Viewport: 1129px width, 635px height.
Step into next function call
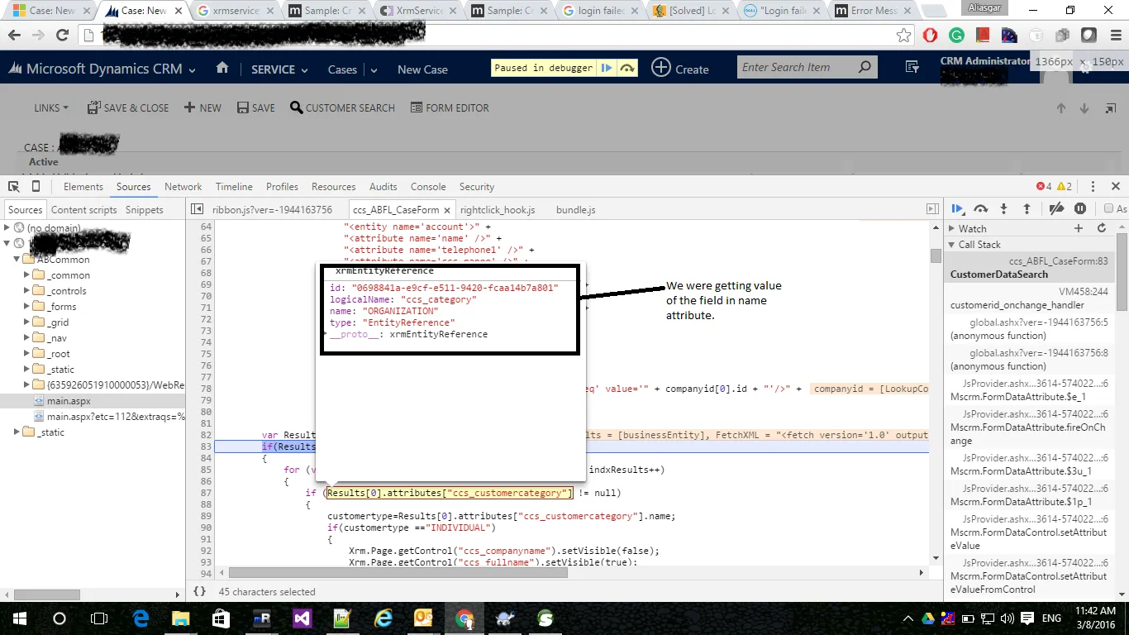tap(1004, 209)
